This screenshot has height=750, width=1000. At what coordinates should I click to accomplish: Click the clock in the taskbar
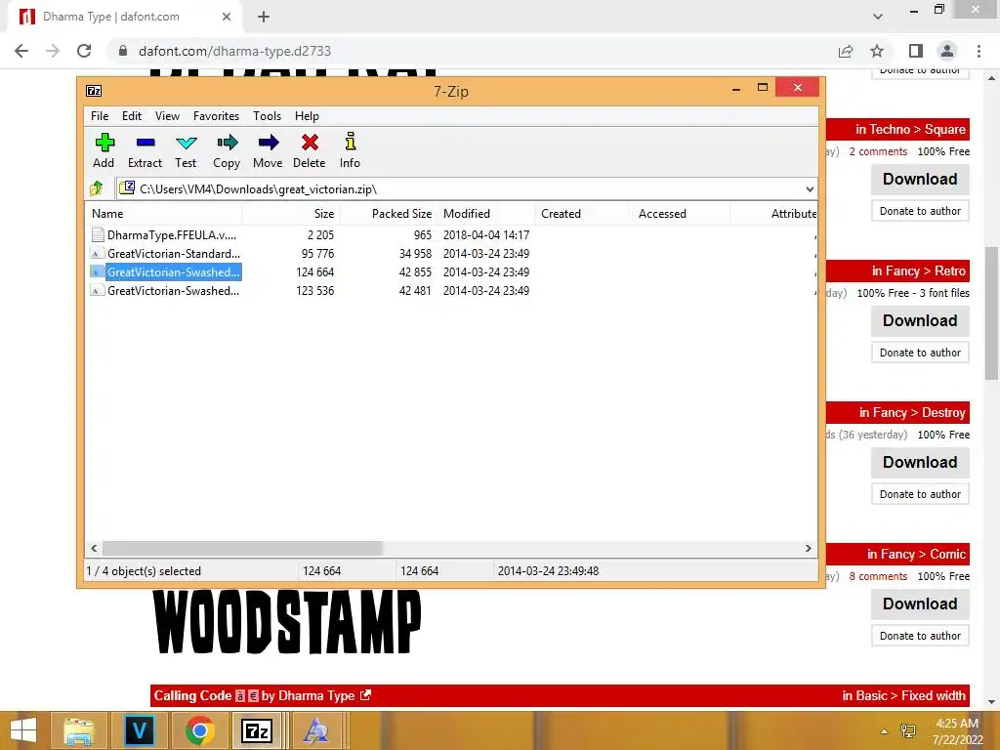click(x=957, y=731)
